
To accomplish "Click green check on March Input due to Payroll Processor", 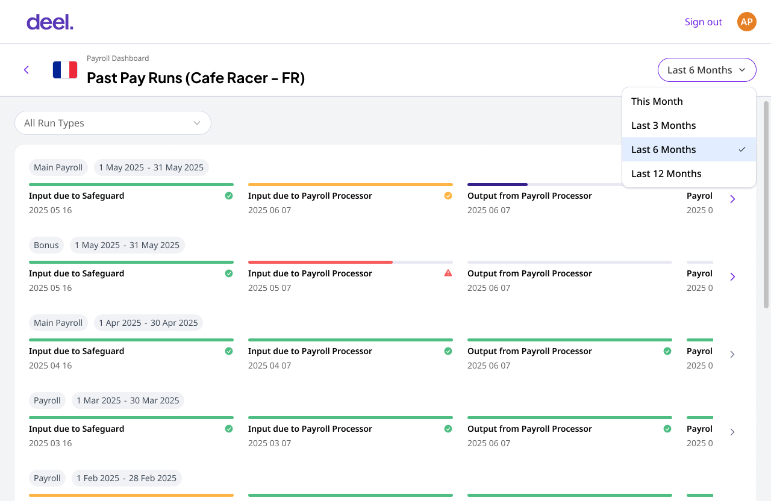I will (x=448, y=429).
